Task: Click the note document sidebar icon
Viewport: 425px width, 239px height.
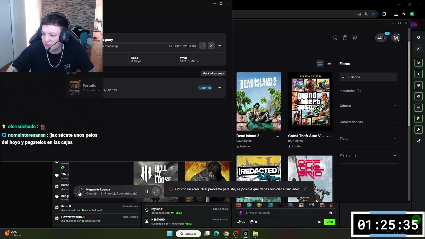Action: [x=418, y=85]
